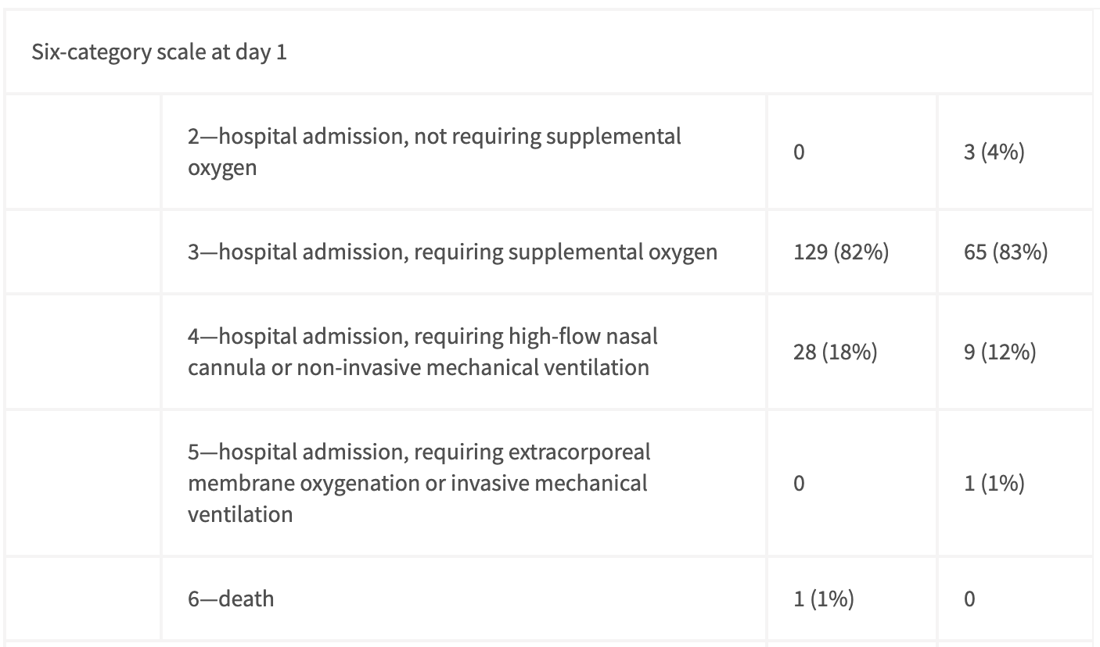Click the empty left cell beside category 4

(x=84, y=352)
